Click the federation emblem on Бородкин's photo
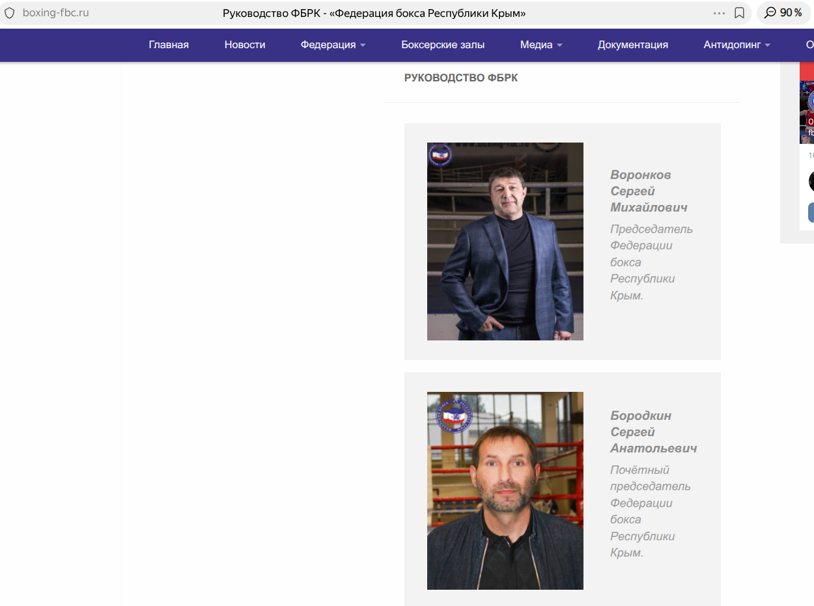 coord(453,415)
